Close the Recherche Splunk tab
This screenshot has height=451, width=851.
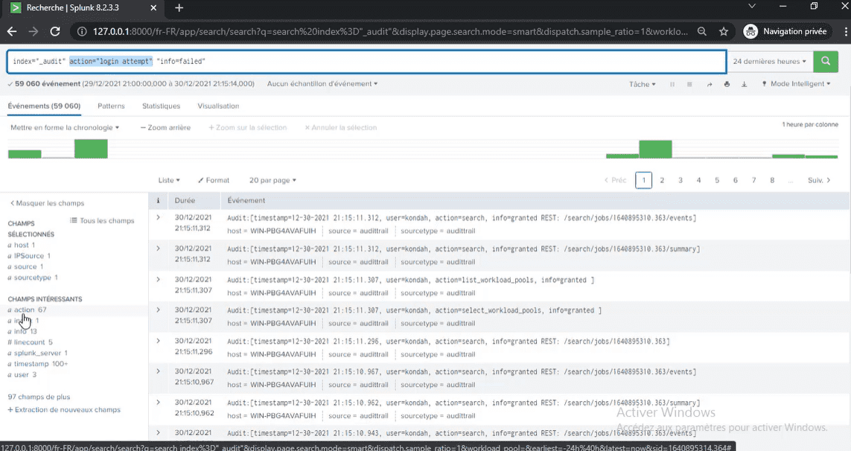[x=153, y=7]
